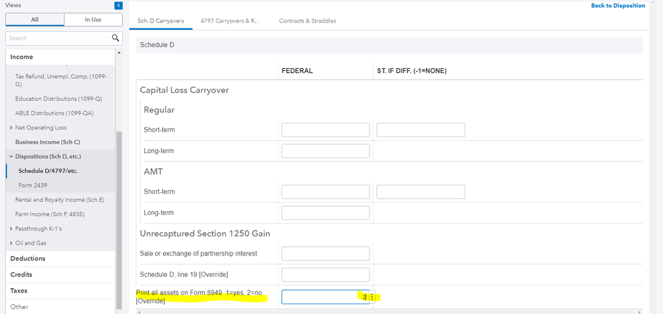Expand the Oil and Gas item
This screenshot has height=314, width=663.
pyautogui.click(x=11, y=243)
